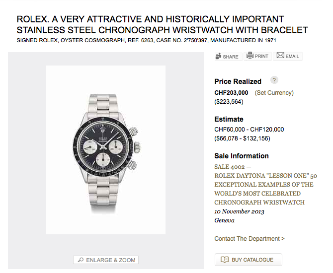Image resolution: width=333 pixels, height=273 pixels.
Task: Open the Contact The Department link
Action: coord(250,239)
